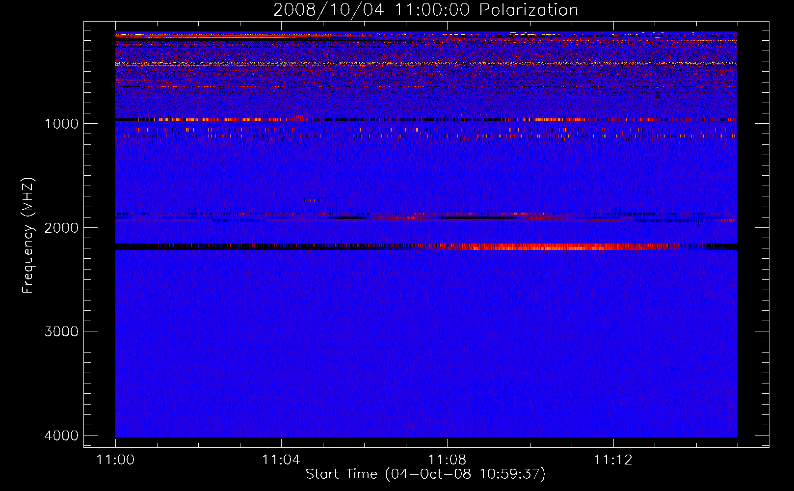Select the 4000 frequency axis label
Screen dimensions: 794x491
pyautogui.click(x=61, y=436)
